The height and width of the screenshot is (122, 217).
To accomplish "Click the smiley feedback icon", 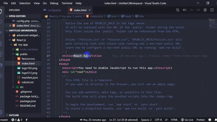I will [x=210, y=120].
